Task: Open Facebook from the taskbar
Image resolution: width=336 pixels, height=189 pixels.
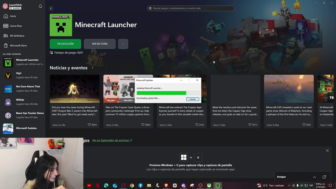Action: (x=140, y=186)
